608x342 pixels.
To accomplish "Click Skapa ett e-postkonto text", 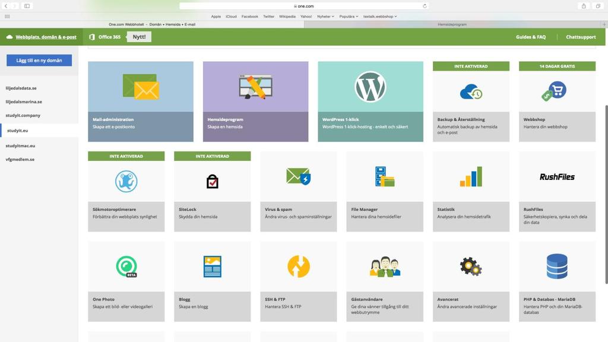I will (x=113, y=126).
